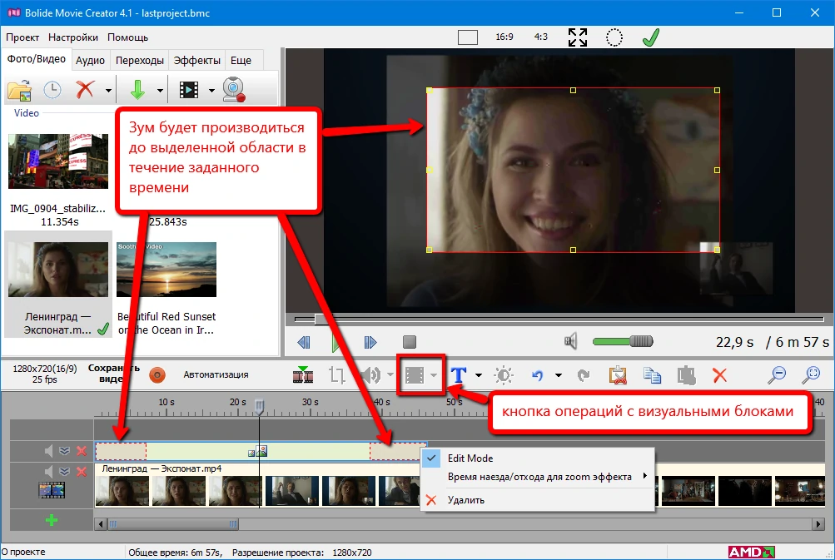Switch to the Аудио tab
Viewport: 835px width, 560px height.
[x=90, y=61]
